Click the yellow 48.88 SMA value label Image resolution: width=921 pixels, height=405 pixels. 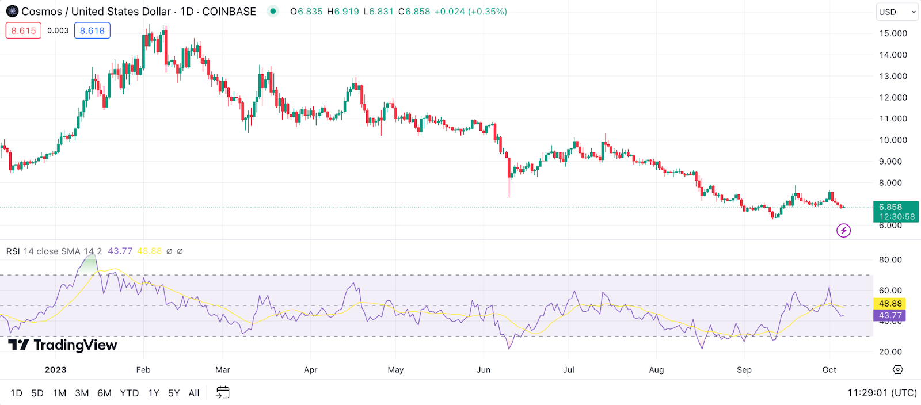pyautogui.click(x=890, y=304)
